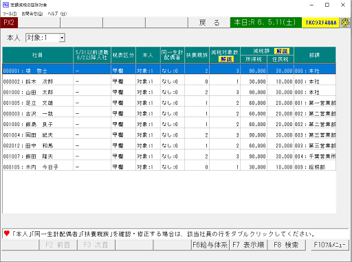Select employee row 000002 鈴木 次郎

point(169,82)
